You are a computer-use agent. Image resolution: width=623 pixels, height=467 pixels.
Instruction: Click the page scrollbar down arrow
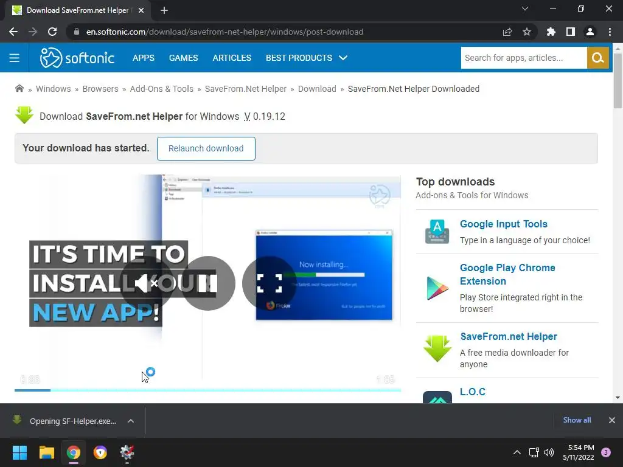[618, 398]
